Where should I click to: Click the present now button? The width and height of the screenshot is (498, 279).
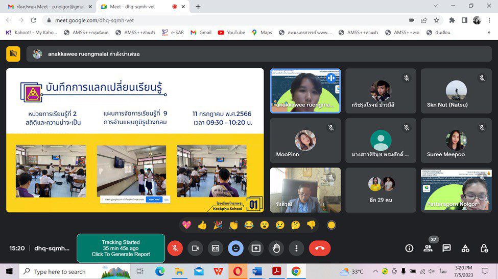pos(256,248)
